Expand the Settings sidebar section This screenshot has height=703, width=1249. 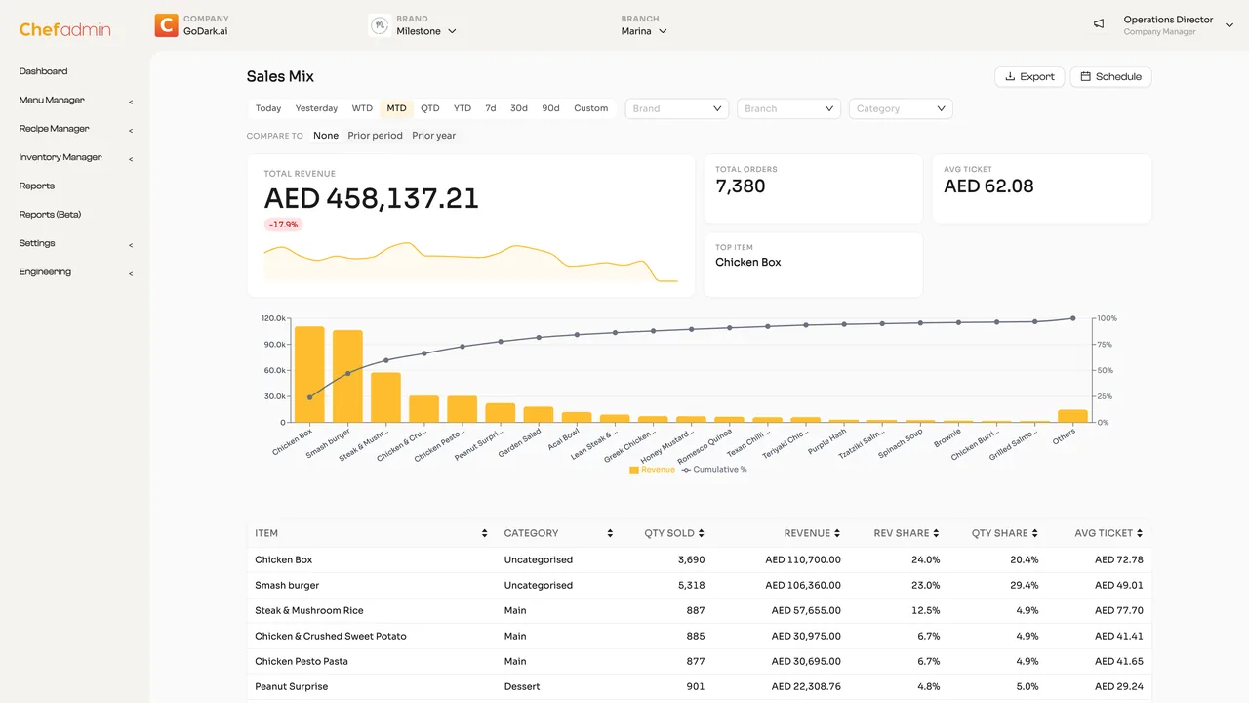pyautogui.click(x=75, y=243)
